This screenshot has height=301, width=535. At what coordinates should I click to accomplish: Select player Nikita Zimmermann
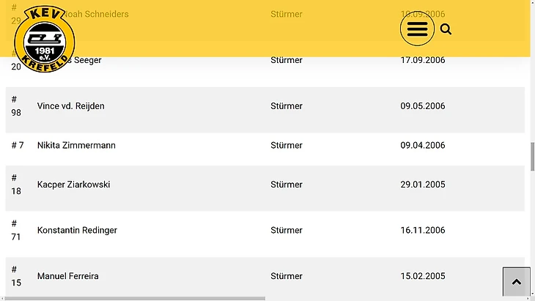point(76,145)
